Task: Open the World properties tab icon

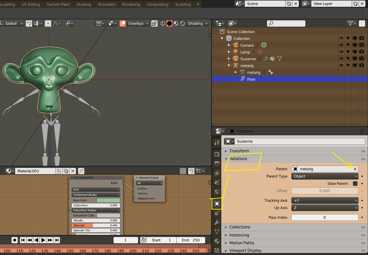Action: [x=217, y=192]
